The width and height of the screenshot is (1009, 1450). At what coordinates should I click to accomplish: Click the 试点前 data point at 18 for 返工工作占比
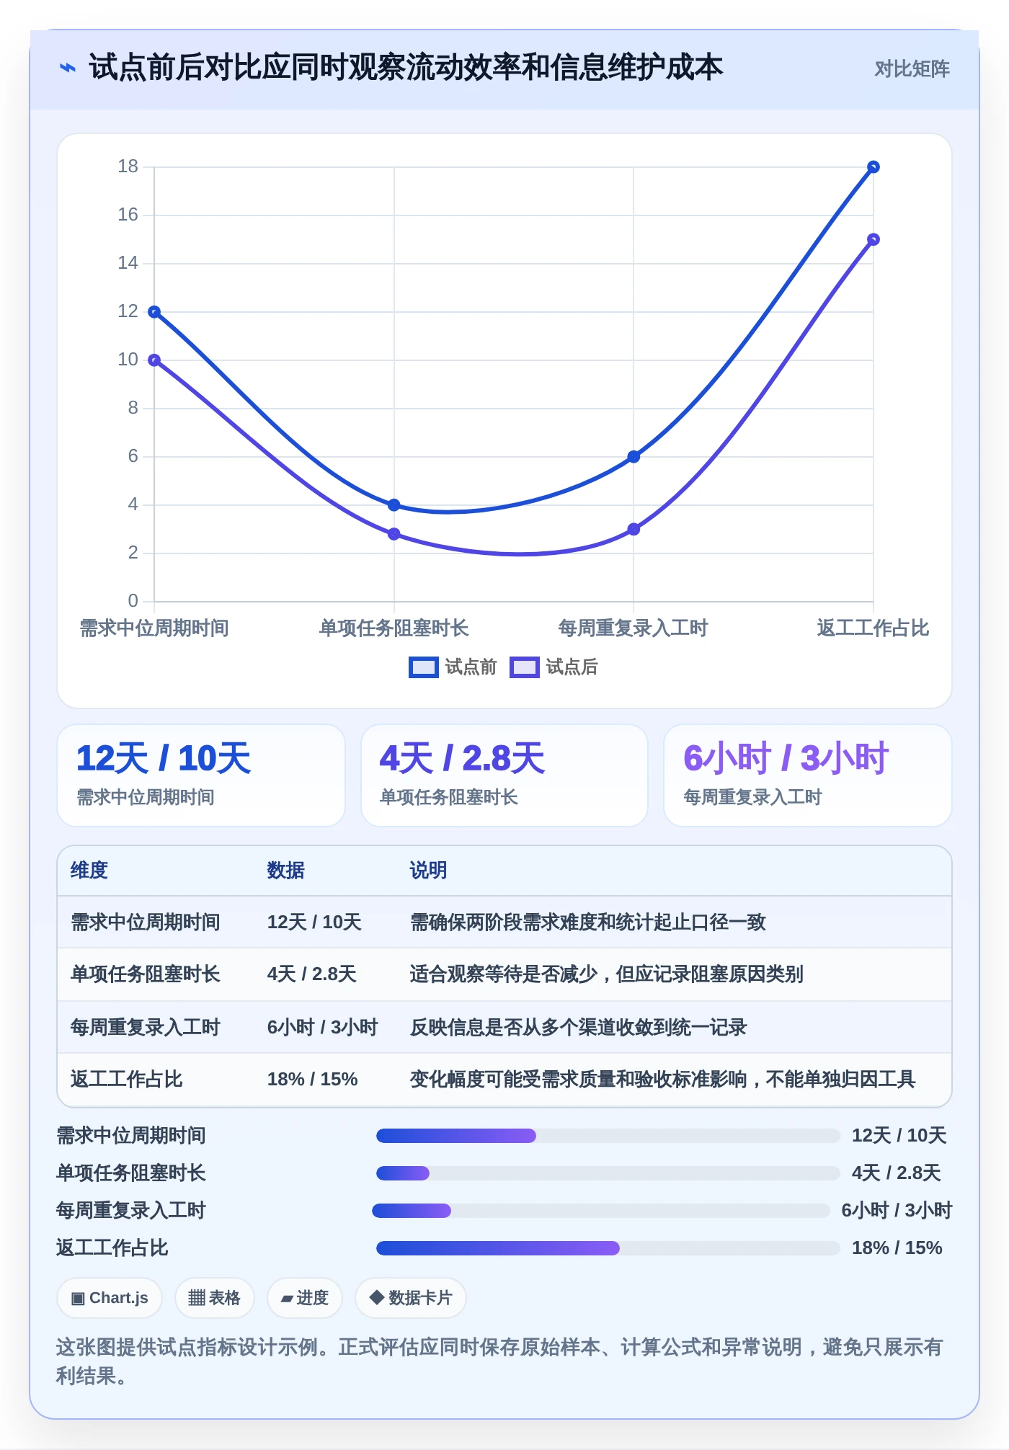pos(873,167)
